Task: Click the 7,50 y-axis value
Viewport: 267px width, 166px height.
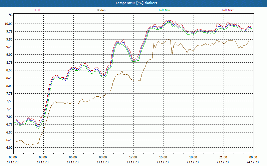Action: pyautogui.click(x=9, y=101)
